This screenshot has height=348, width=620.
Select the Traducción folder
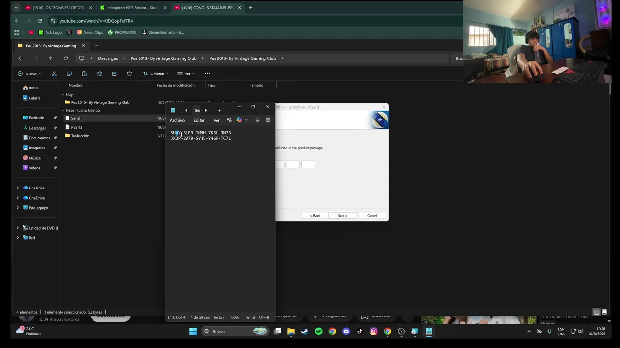click(80, 136)
